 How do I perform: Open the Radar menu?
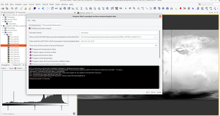[x=52, y=4]
